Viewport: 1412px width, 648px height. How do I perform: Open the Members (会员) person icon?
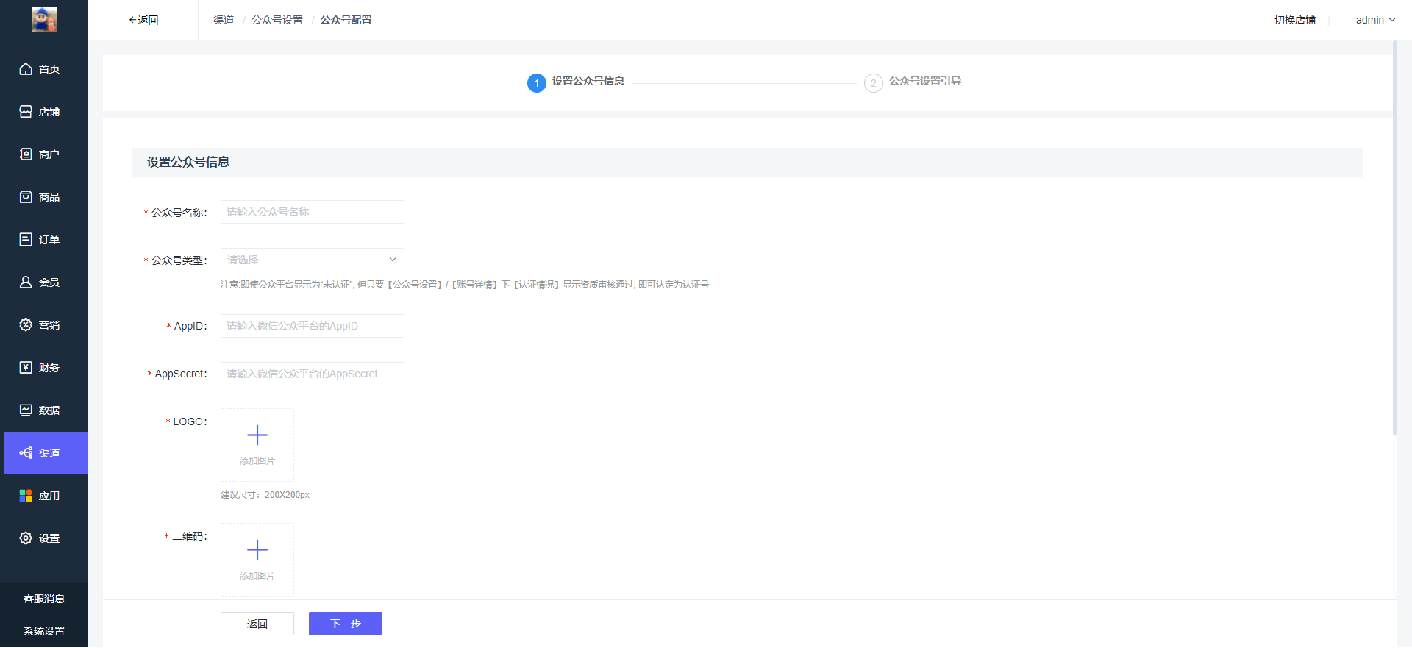pos(26,282)
